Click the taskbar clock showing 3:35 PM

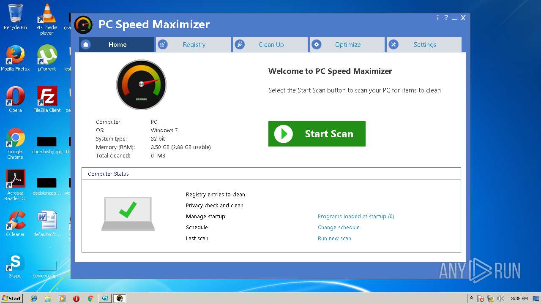[x=519, y=299]
